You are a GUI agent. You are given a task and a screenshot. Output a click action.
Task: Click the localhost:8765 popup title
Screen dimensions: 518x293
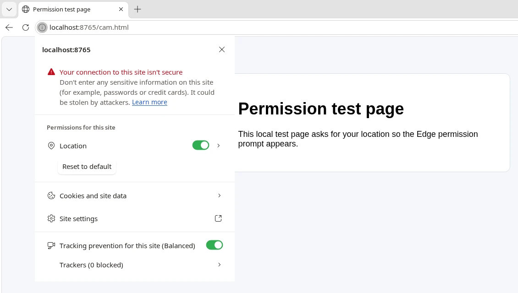pos(66,50)
